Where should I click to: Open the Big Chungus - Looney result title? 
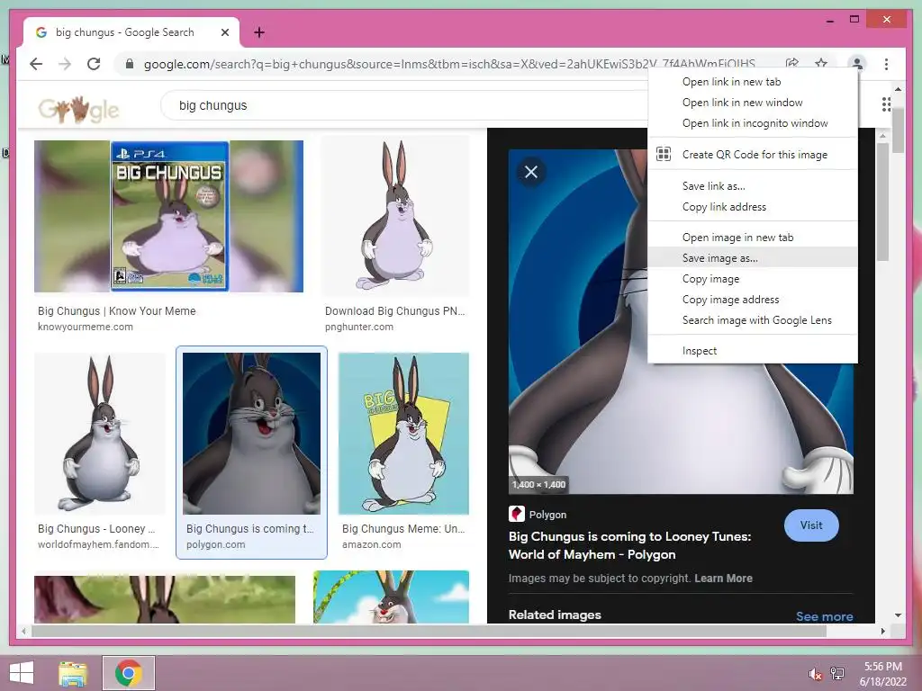pos(96,529)
